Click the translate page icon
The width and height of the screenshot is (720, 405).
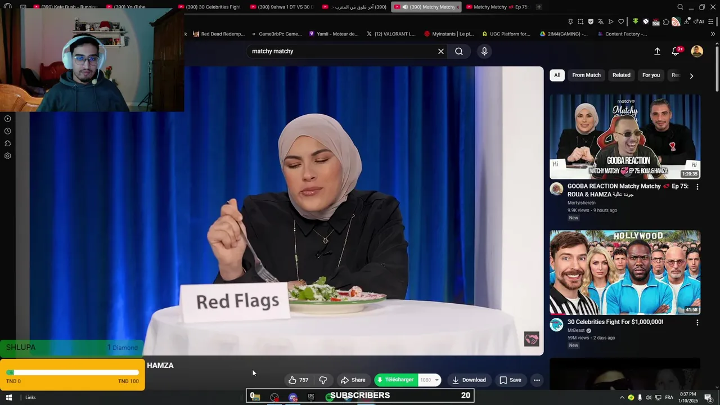601,21
